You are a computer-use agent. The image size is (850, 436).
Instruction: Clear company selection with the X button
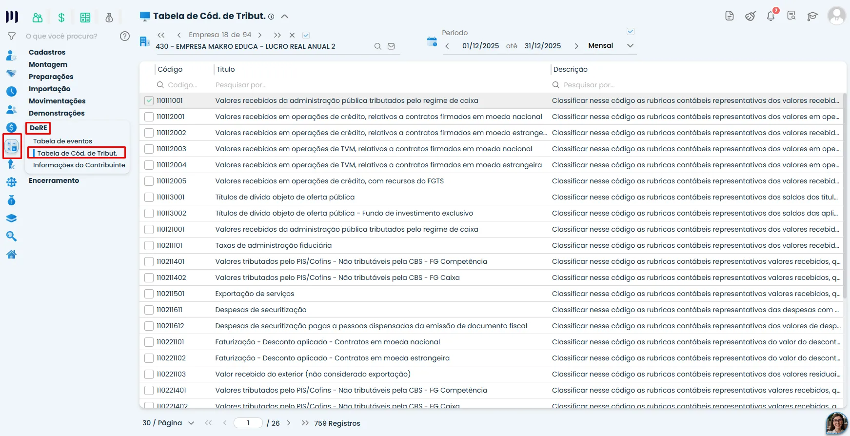point(292,35)
